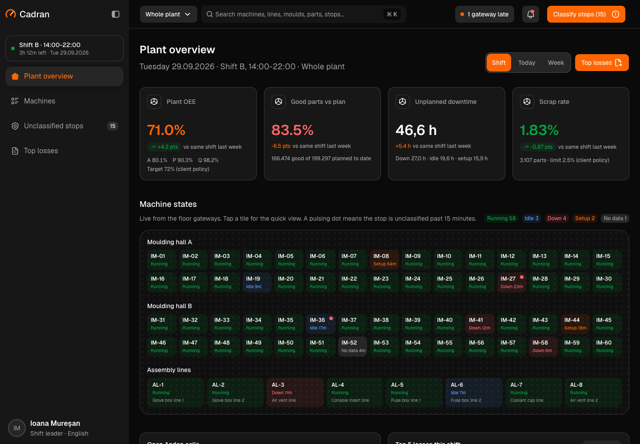Go to Machines page
640x444 pixels.
64,101
